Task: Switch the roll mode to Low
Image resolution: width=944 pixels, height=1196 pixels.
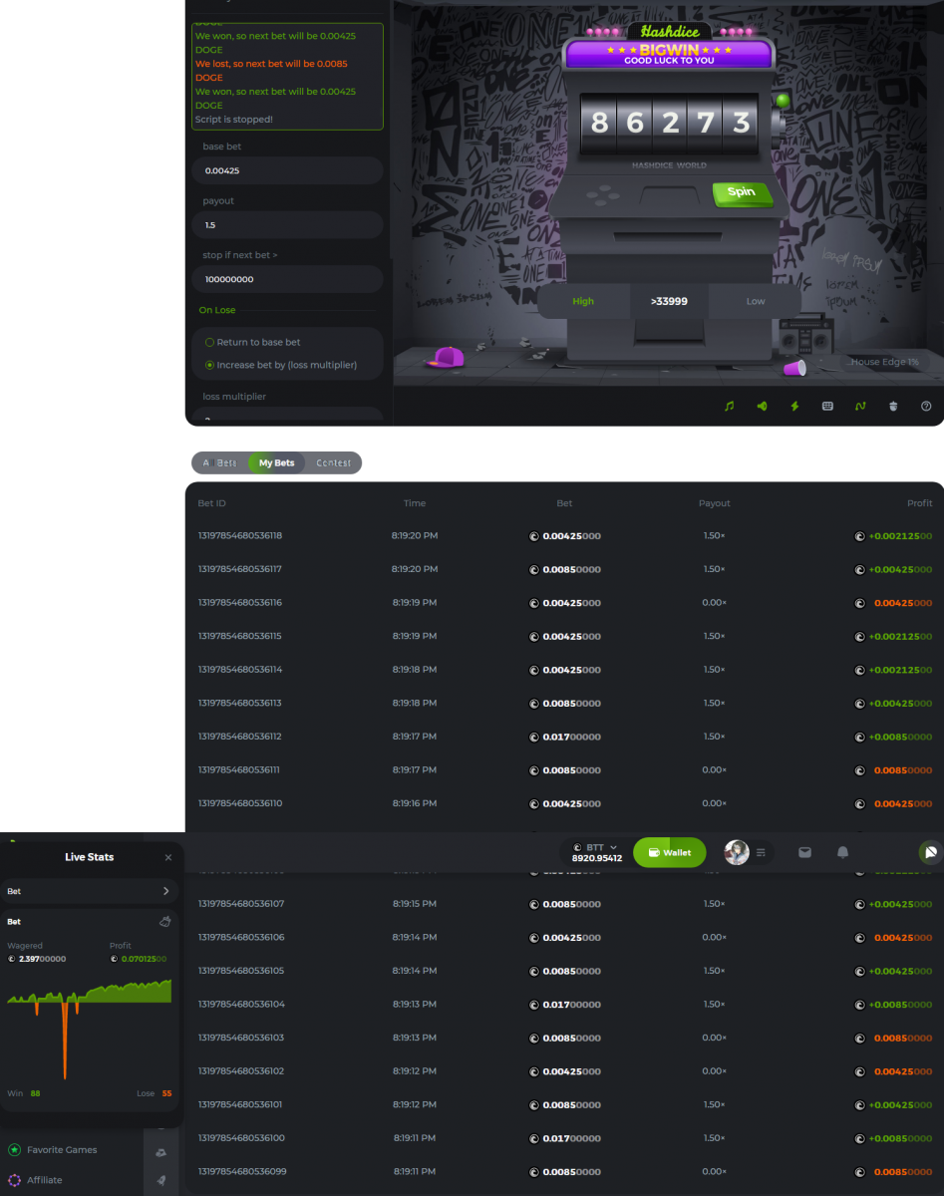Action: point(756,301)
